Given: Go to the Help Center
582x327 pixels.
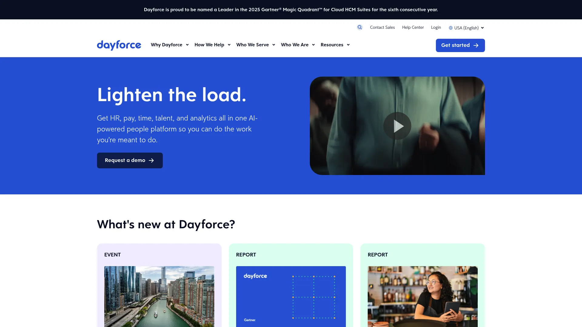Looking at the screenshot, I should point(413,27).
